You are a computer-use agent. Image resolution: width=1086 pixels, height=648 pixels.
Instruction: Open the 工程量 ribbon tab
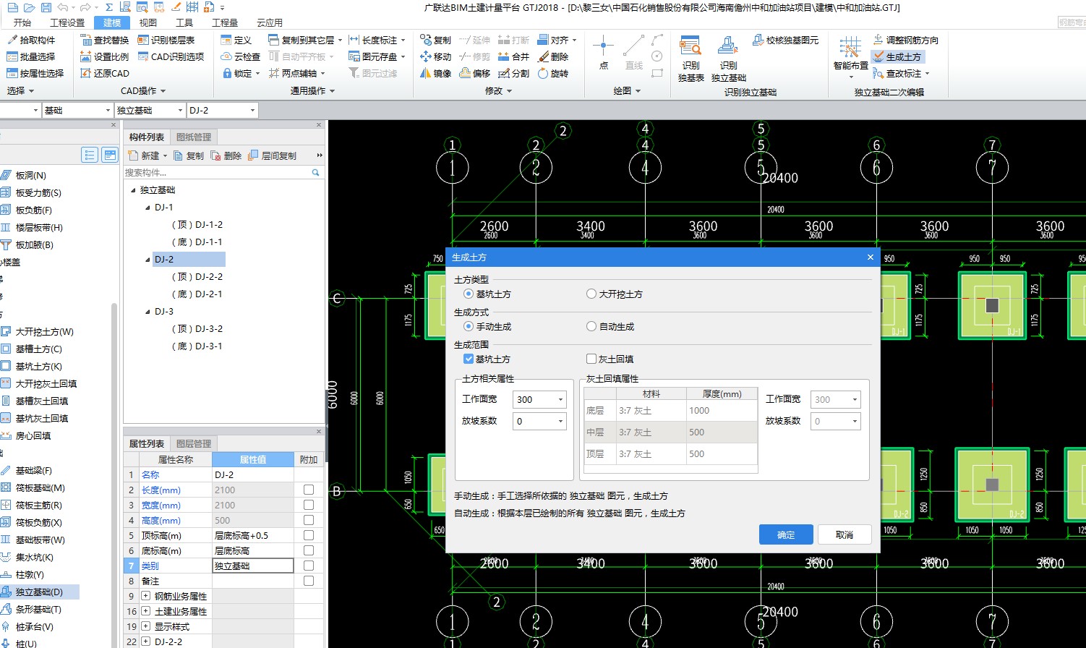[x=225, y=22]
